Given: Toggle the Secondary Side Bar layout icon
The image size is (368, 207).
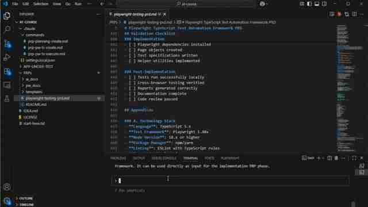Looking at the screenshot, I should click(324, 4).
